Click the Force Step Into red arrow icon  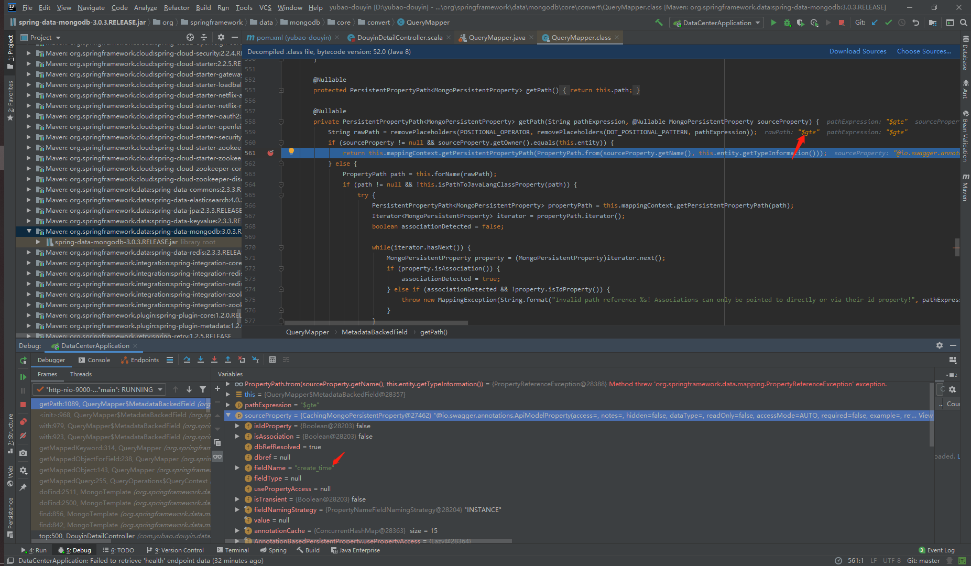click(214, 360)
